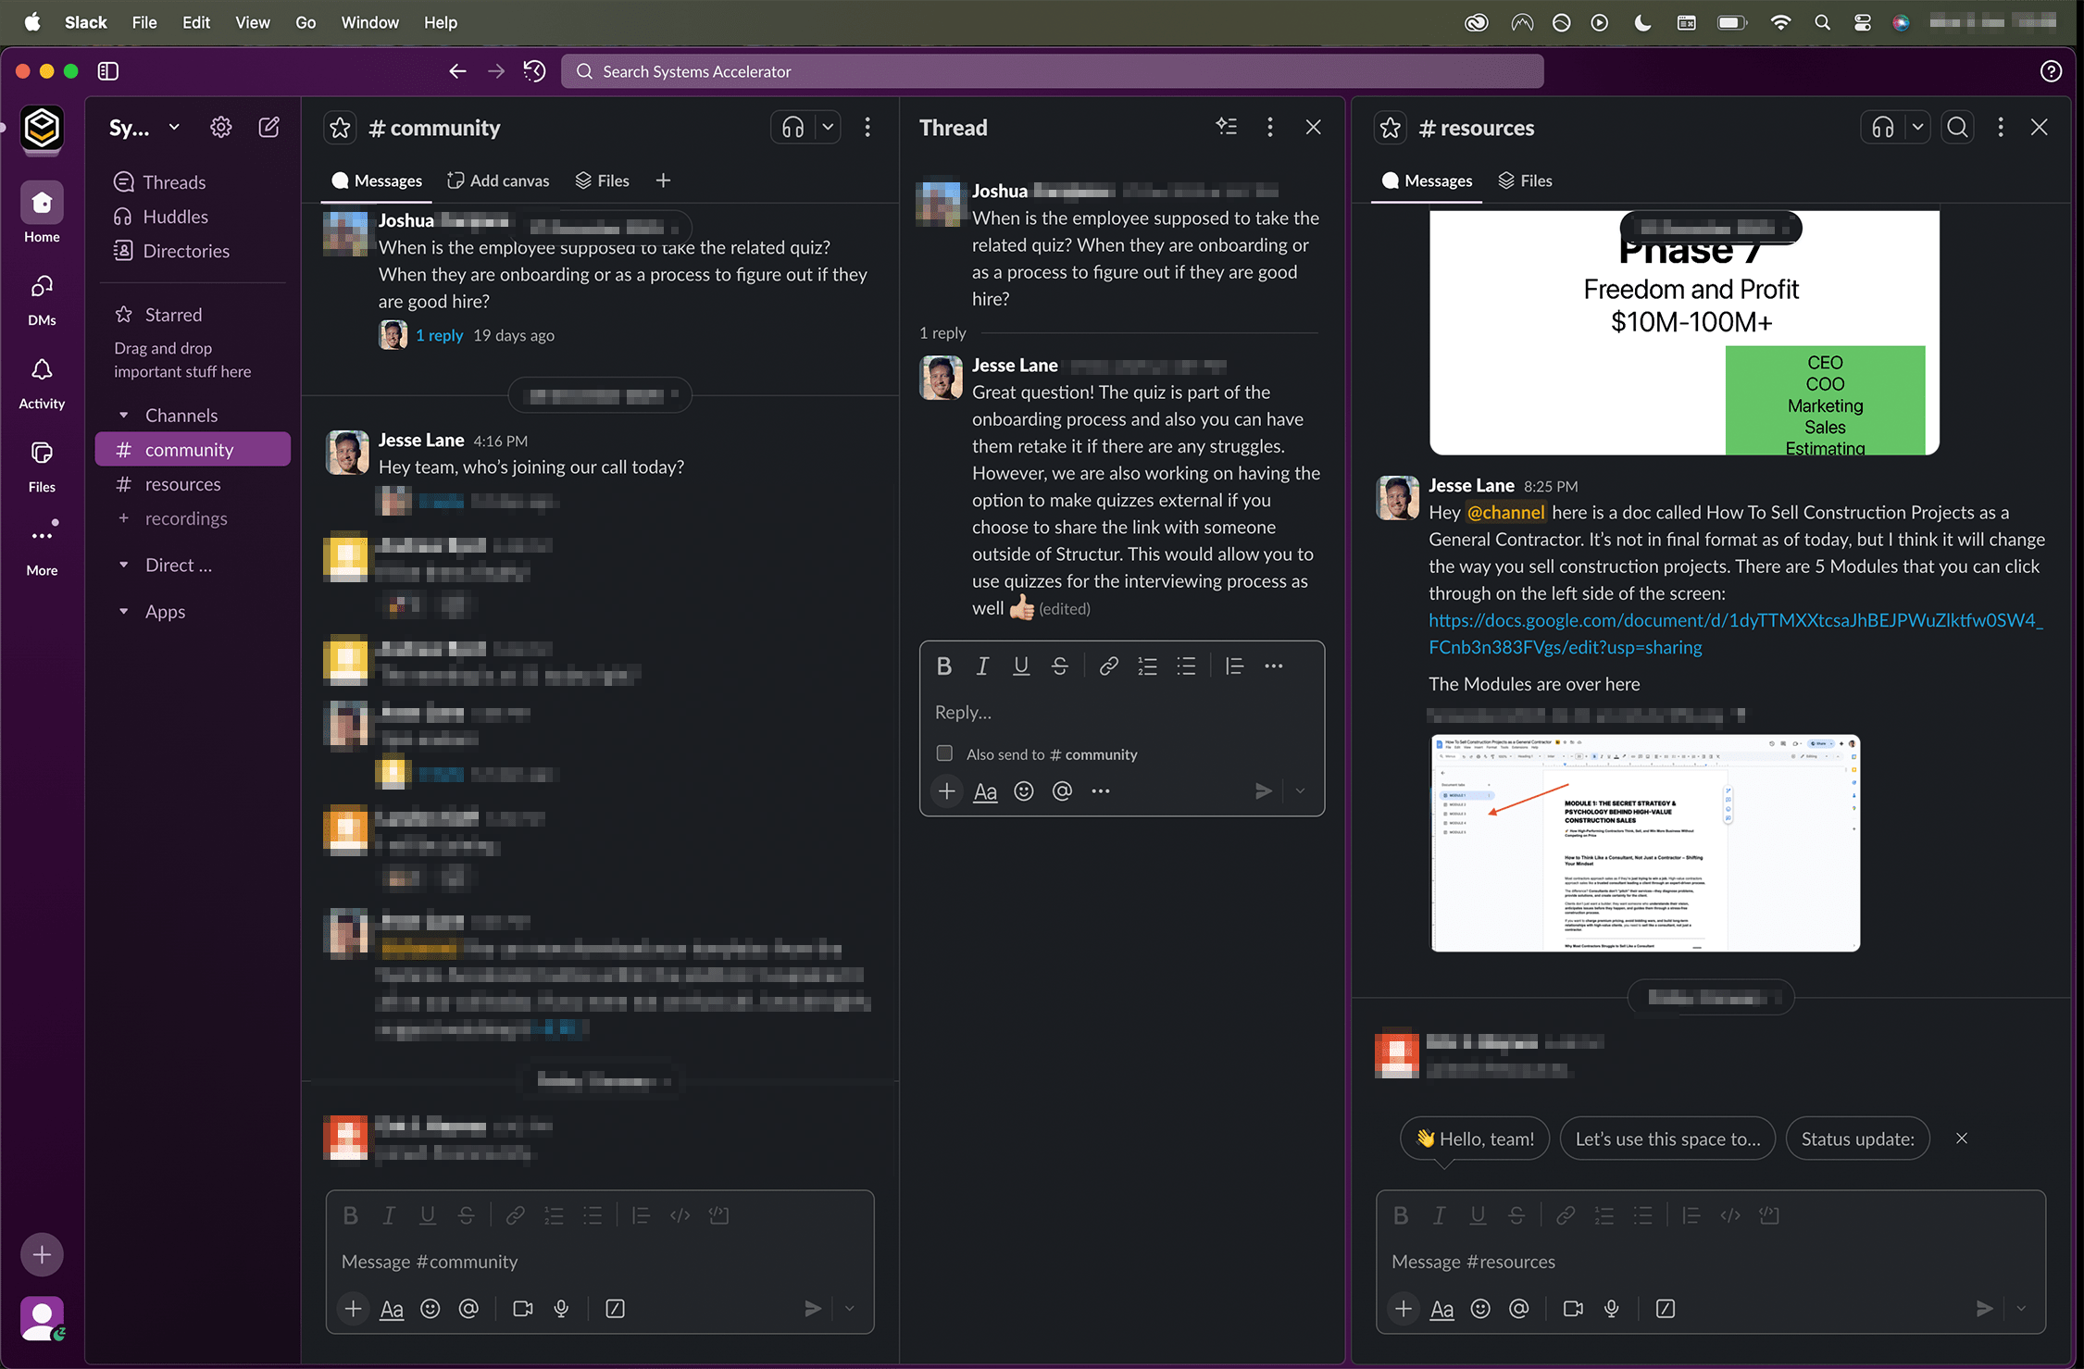This screenshot has height=1369, width=2084.
Task: Toggle formatting toolbar in resources composer
Action: [x=1441, y=1308]
